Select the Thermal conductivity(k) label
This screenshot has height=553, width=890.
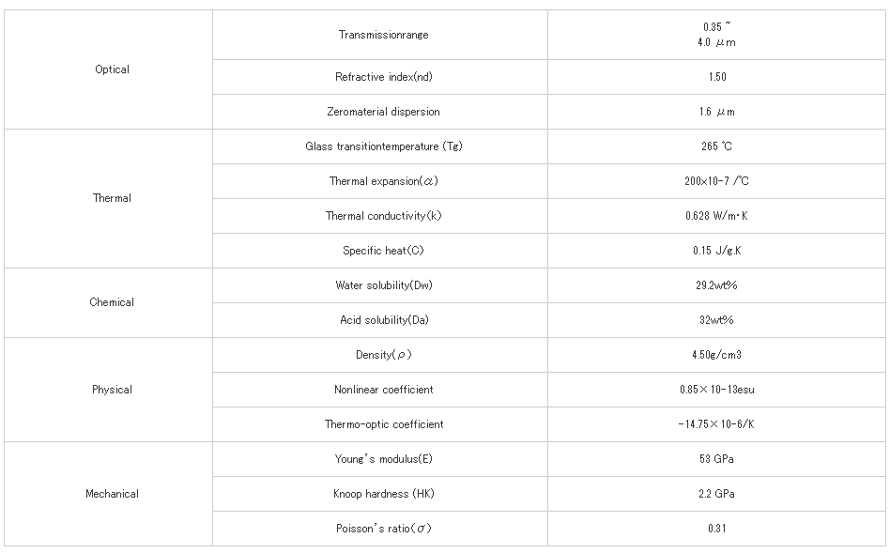tap(383, 216)
